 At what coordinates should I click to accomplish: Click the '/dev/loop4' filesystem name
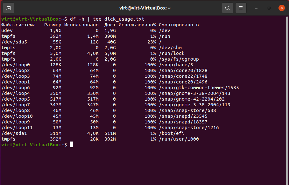click(16, 93)
